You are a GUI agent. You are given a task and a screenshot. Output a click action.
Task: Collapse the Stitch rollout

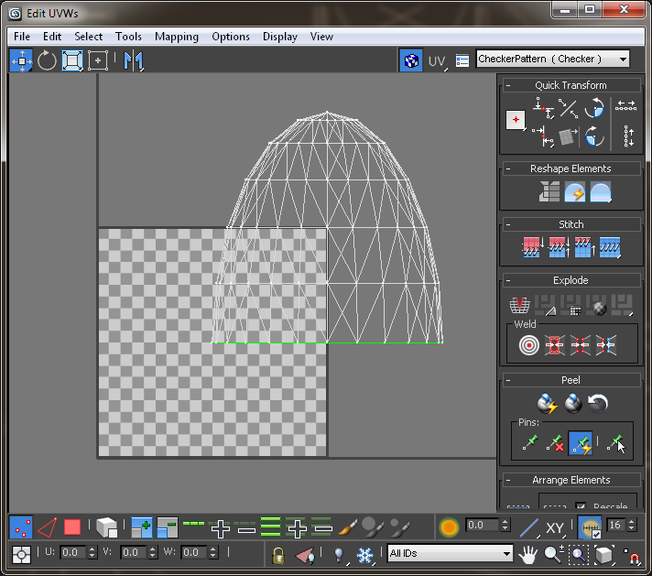508,224
